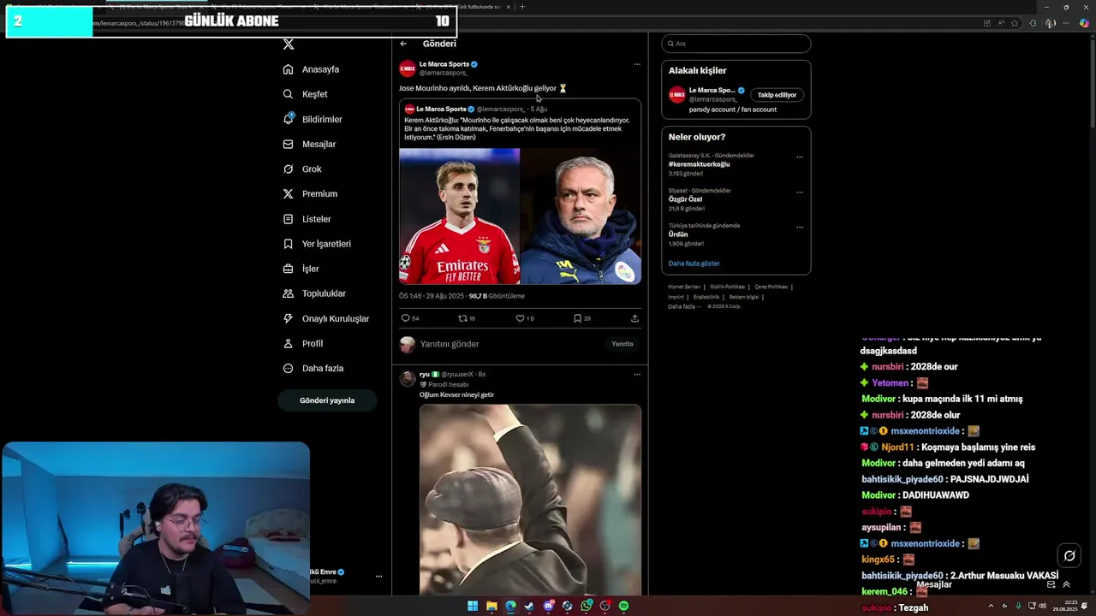
Task: Click the Yer İşaretleri bookmark icon
Action: coord(288,244)
